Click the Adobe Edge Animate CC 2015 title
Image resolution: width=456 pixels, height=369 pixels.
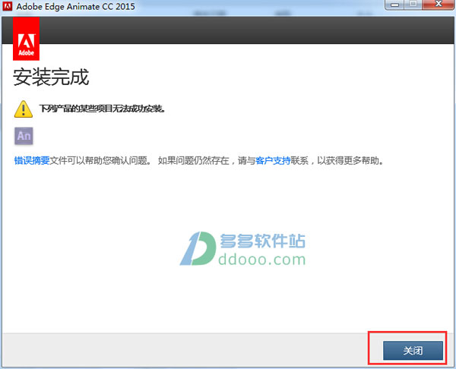[x=75, y=6]
